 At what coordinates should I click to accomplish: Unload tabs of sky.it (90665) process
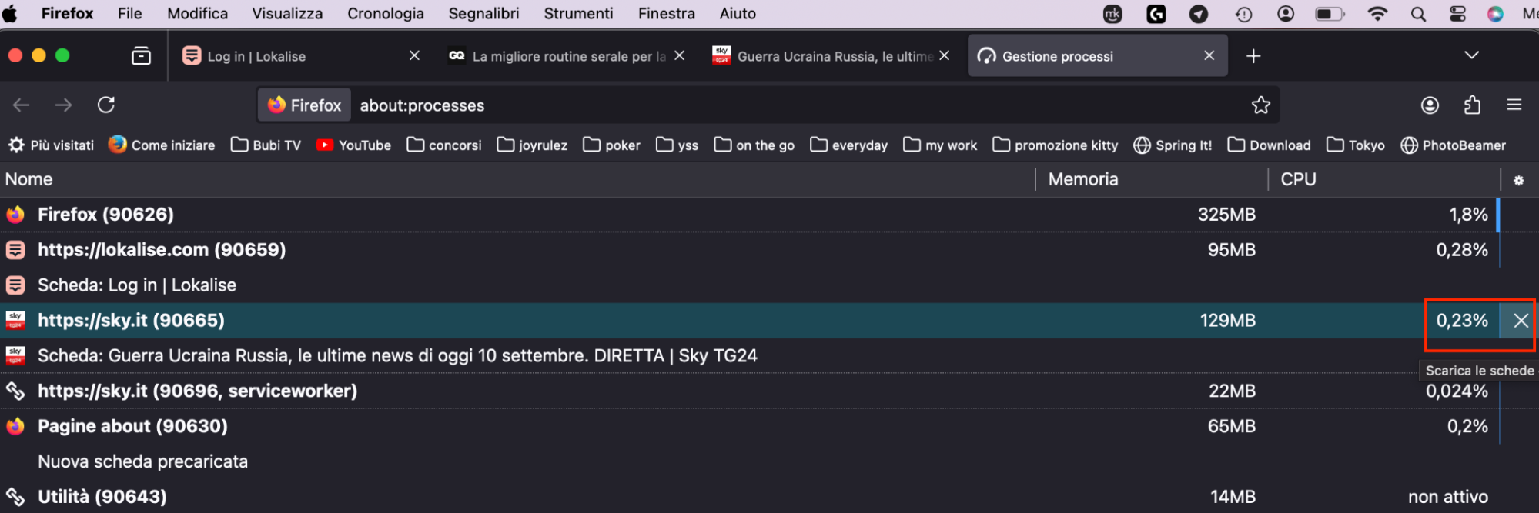pos(1520,321)
